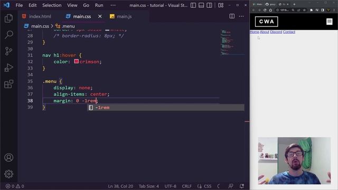This screenshot has width=338, height=190.
Task: Click the CWA logo heading
Action: tap(266, 22)
